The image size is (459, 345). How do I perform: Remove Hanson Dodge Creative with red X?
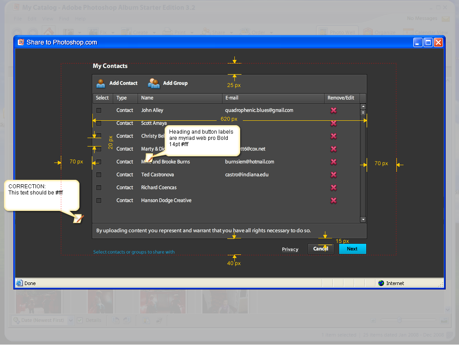point(333,201)
